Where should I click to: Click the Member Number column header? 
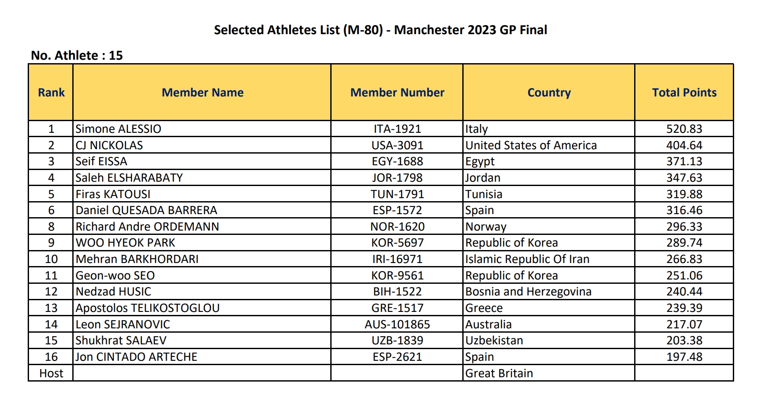point(397,93)
